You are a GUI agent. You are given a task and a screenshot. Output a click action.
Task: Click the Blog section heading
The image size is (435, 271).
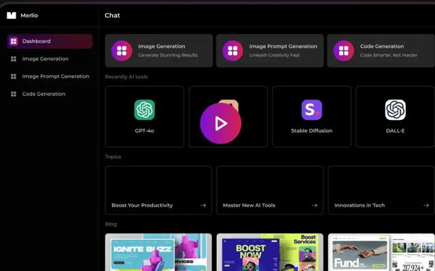(x=111, y=224)
